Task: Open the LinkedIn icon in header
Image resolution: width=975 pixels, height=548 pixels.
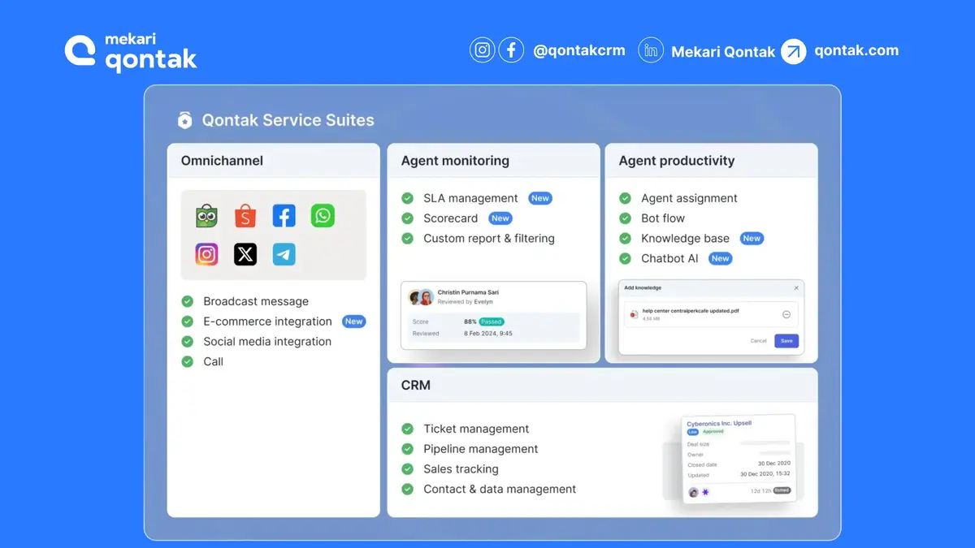Action: [x=651, y=50]
